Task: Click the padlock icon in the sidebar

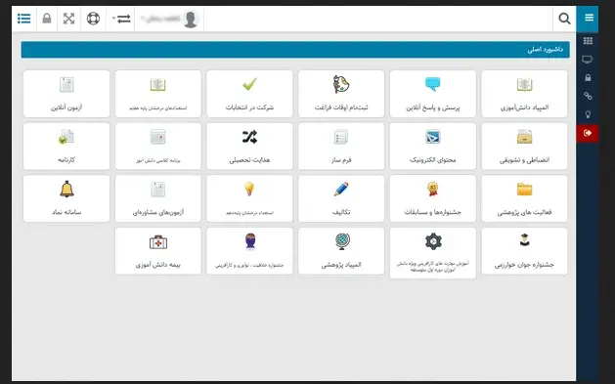Action: coord(588,77)
